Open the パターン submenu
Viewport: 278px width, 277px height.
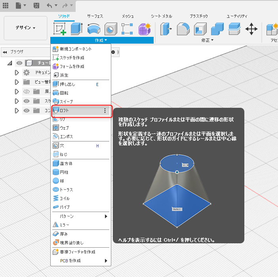[81, 216]
